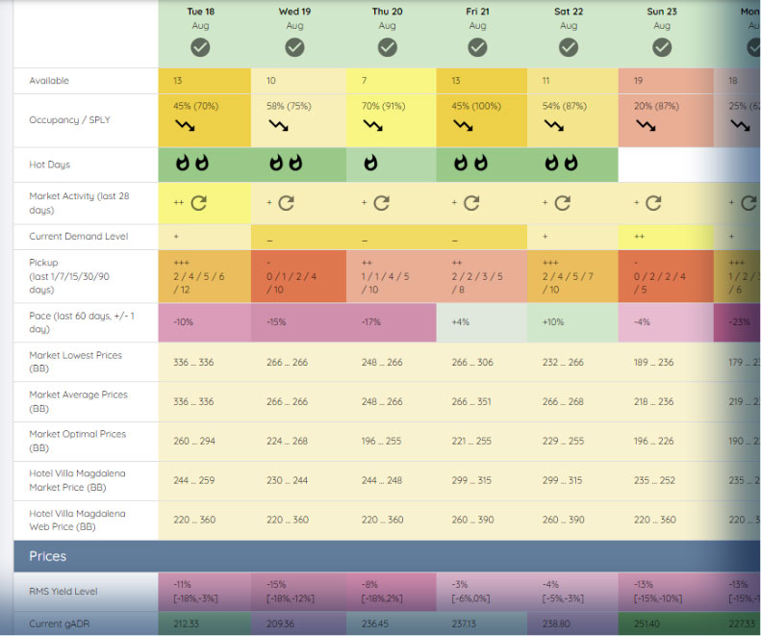
Task: Click the Fri 21 web price 260 ... 390
Action: pyautogui.click(x=472, y=520)
